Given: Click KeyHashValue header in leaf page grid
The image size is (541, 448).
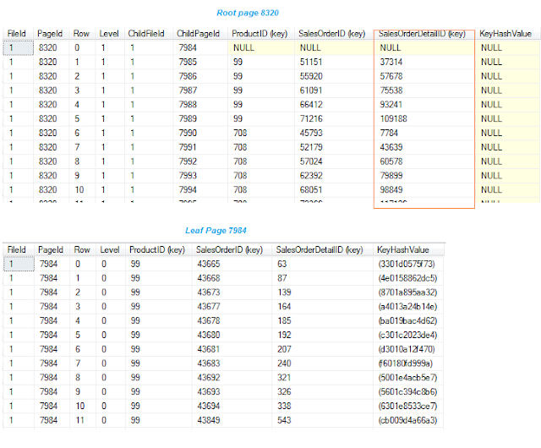Looking at the screenshot, I should click(409, 249).
